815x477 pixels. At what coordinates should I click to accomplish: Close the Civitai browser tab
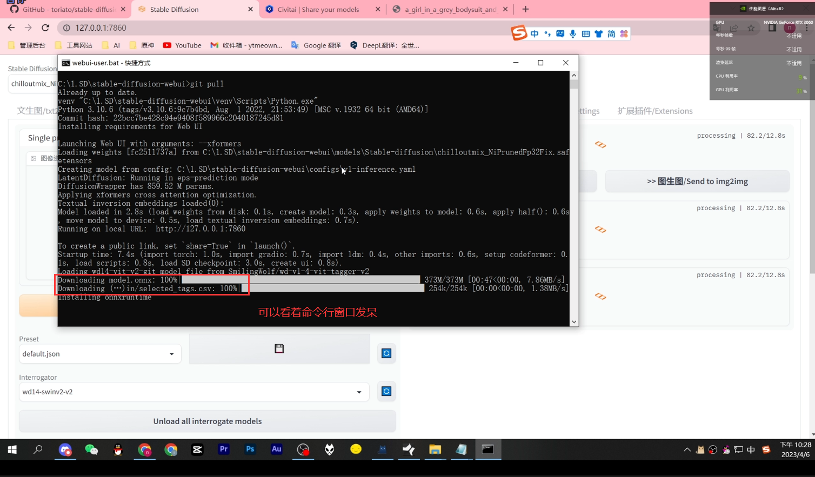378,9
